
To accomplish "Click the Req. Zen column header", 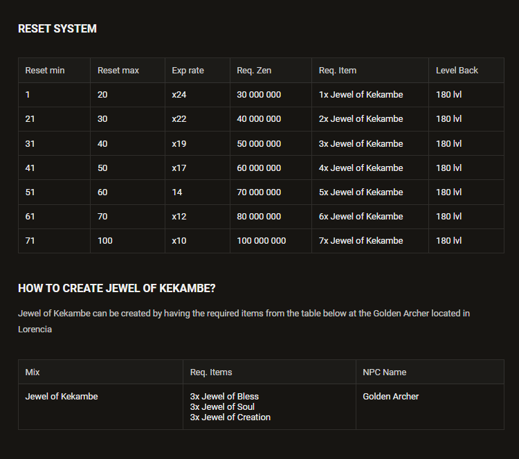I will pyautogui.click(x=271, y=71).
